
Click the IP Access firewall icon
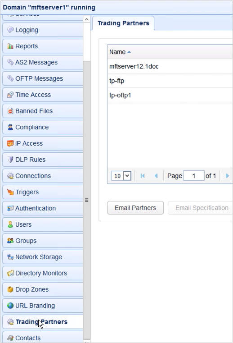click(10, 143)
